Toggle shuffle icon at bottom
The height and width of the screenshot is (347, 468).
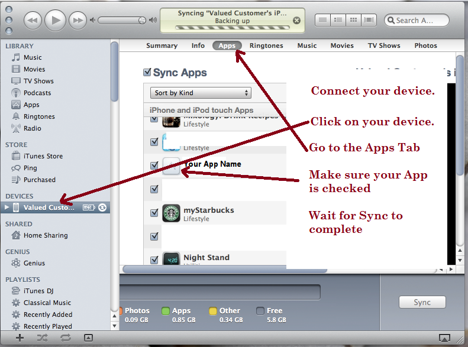pyautogui.click(x=42, y=338)
